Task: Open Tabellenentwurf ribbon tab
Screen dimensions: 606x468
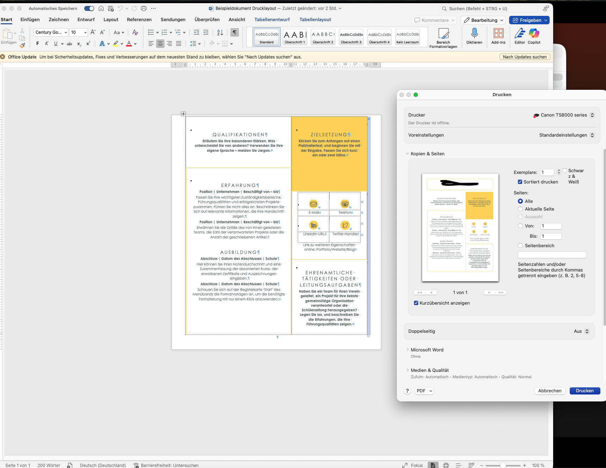Action: point(272,20)
